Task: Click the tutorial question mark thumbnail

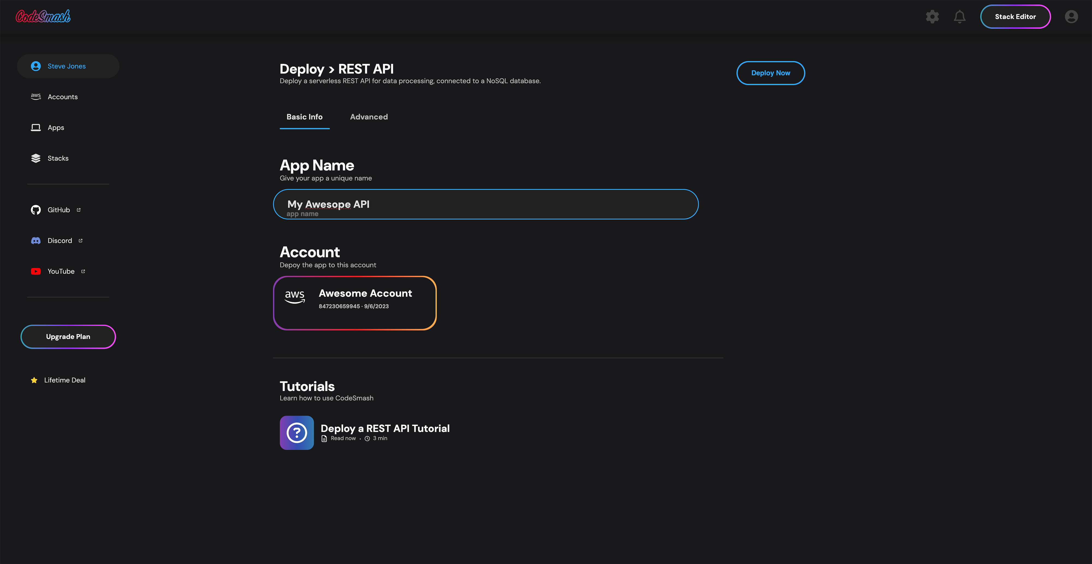Action: 297,433
